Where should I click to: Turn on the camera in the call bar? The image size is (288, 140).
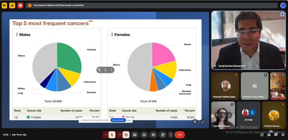coord(126,135)
